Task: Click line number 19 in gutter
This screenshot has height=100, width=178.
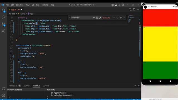Action: point(11,45)
